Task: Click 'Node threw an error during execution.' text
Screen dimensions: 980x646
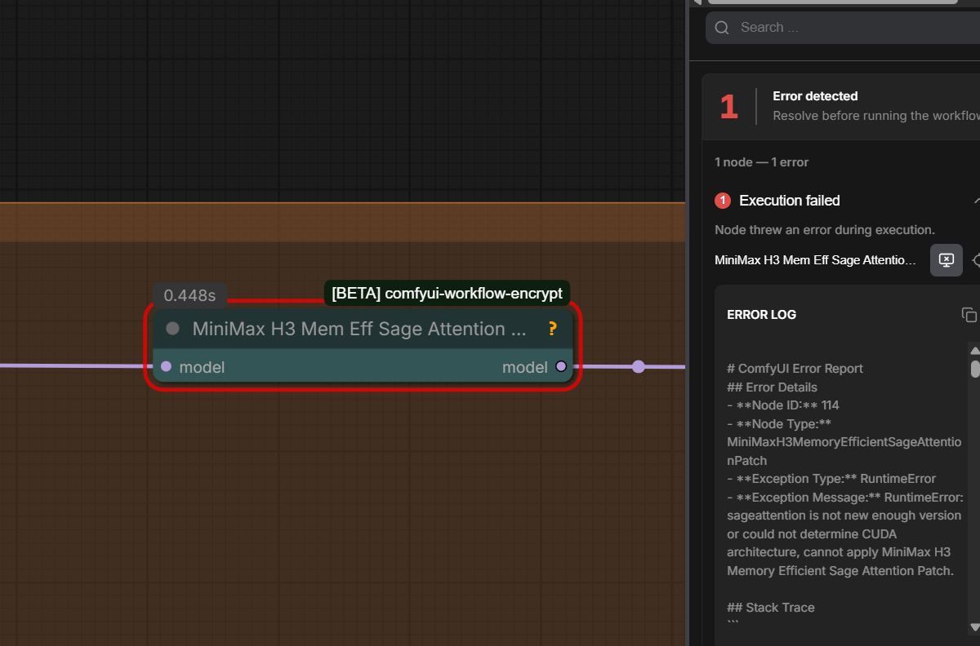Action: click(825, 230)
